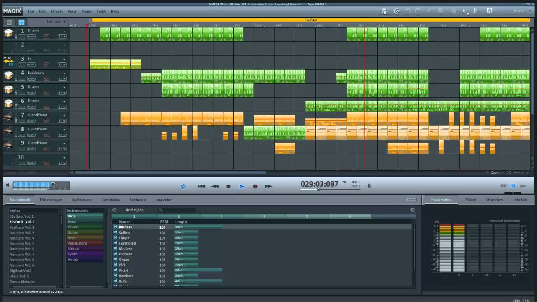Mute track 1 Drums
The image size is (537, 302).
31,36
